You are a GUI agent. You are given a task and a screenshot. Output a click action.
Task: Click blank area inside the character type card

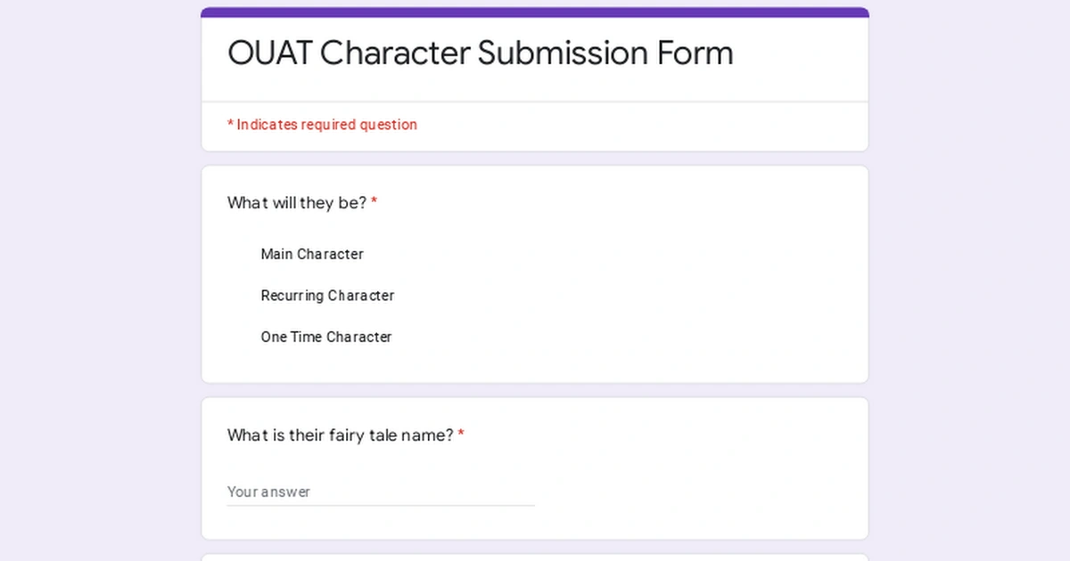tap(669, 294)
